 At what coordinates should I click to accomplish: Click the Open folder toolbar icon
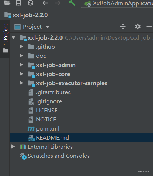coord(7,3)
